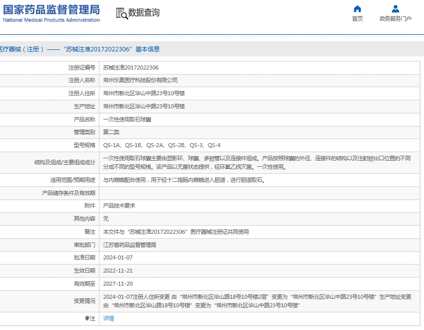The height and width of the screenshot is (330, 424).
Task: Click the 产品名称 label
Action: click(84, 119)
